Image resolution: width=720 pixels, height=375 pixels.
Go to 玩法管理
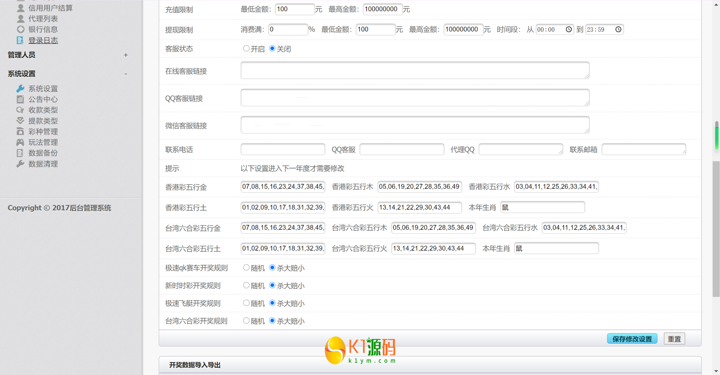[43, 142]
